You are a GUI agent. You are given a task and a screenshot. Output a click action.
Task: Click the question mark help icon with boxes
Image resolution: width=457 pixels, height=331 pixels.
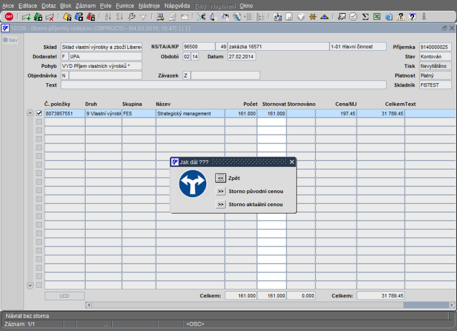pyautogui.click(x=401, y=17)
